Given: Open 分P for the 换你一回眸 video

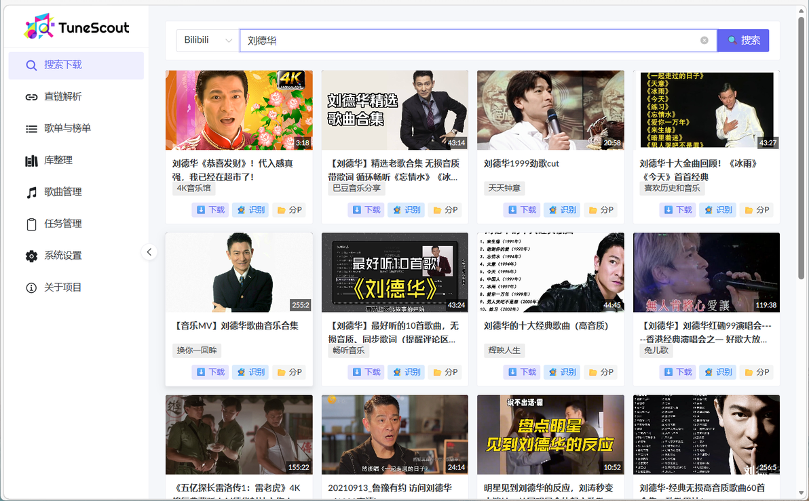Looking at the screenshot, I should [289, 372].
